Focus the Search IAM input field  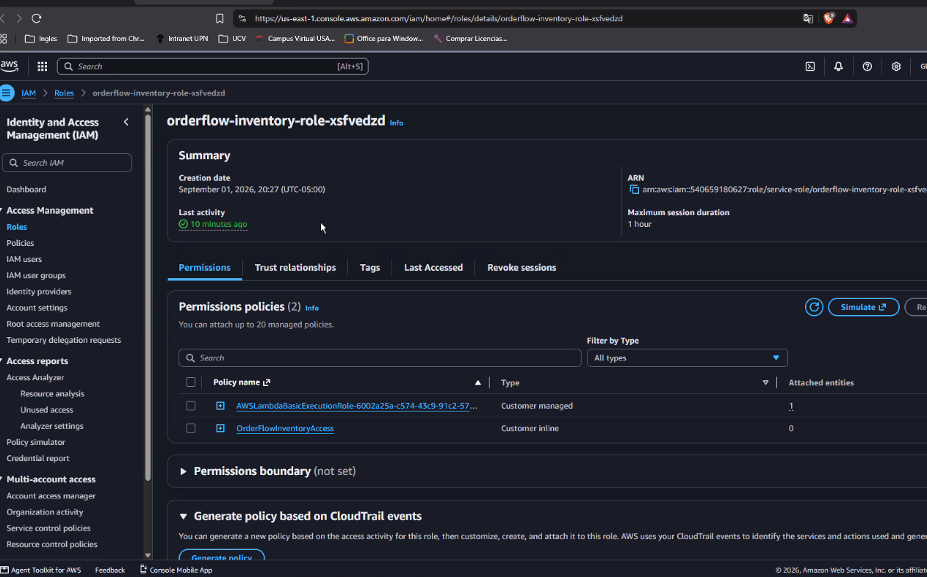point(67,162)
